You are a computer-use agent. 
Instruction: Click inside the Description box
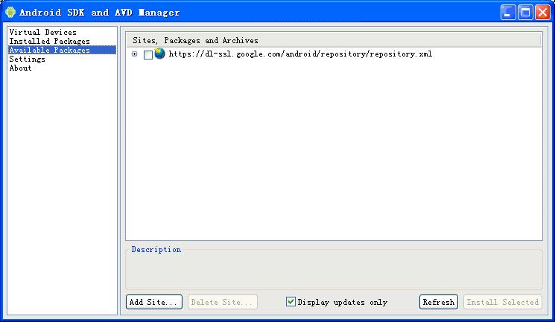click(x=334, y=271)
